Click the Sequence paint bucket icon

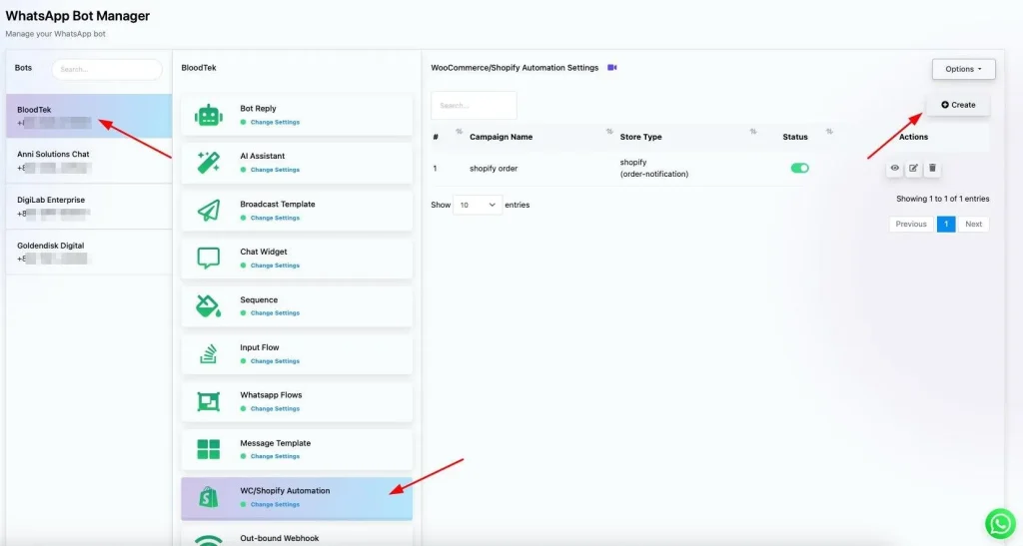click(x=208, y=305)
